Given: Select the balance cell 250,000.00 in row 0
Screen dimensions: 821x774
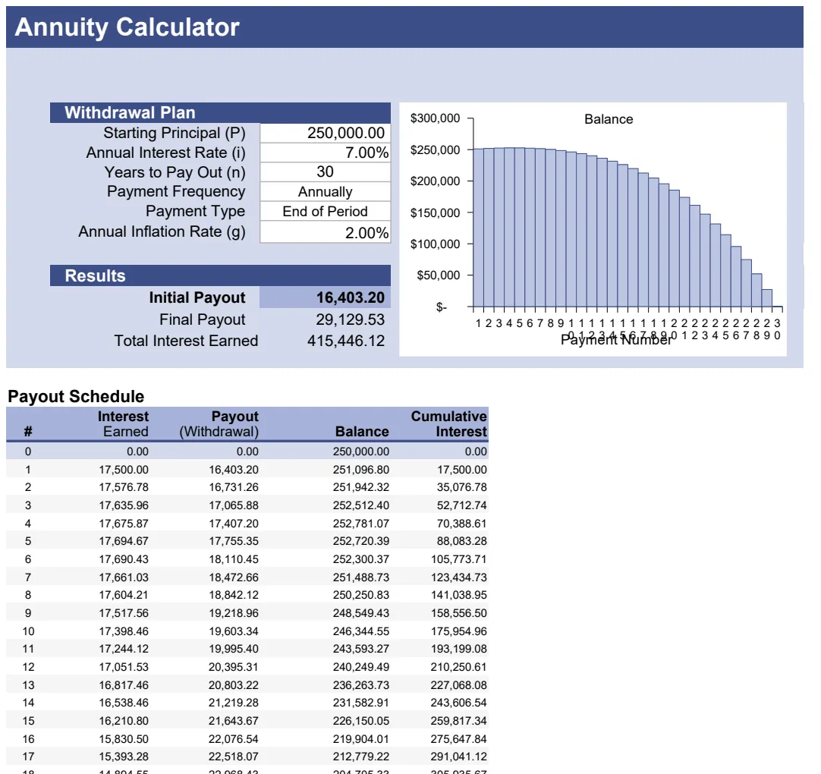Looking at the screenshot, I should click(x=360, y=451).
